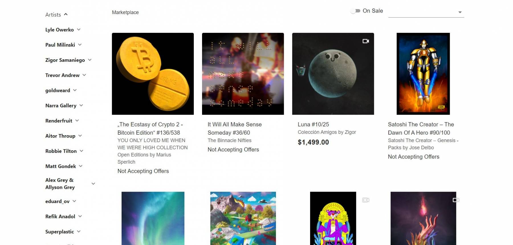The height and width of the screenshot is (245, 513).
Task: Click the chevron next to Refik Anadol
Action: [x=80, y=216]
